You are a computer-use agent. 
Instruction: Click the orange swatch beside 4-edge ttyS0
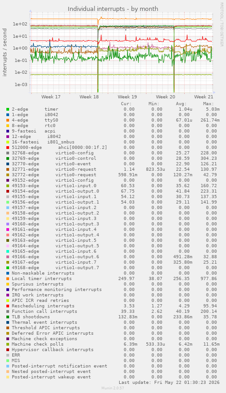[x=8, y=120]
